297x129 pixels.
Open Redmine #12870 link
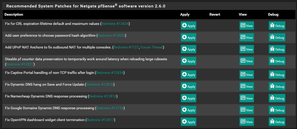pos(100,84)
